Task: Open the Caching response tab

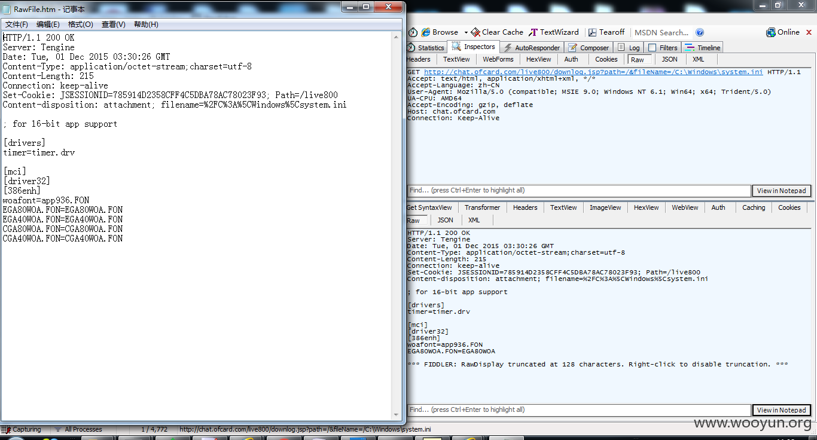Action: click(754, 207)
